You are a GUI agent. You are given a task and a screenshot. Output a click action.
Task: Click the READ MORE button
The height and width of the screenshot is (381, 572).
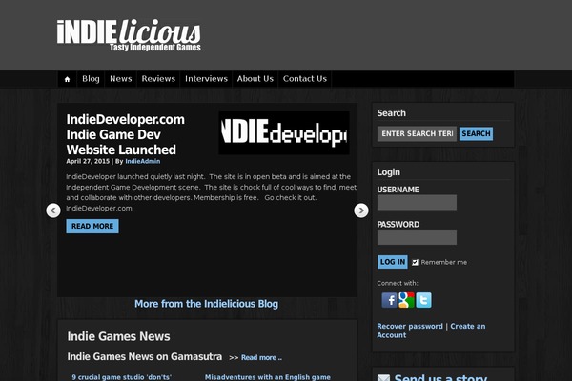(92, 226)
